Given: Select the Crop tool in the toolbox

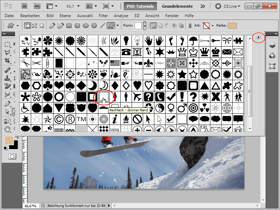Looking at the screenshot, I should tap(7, 60).
